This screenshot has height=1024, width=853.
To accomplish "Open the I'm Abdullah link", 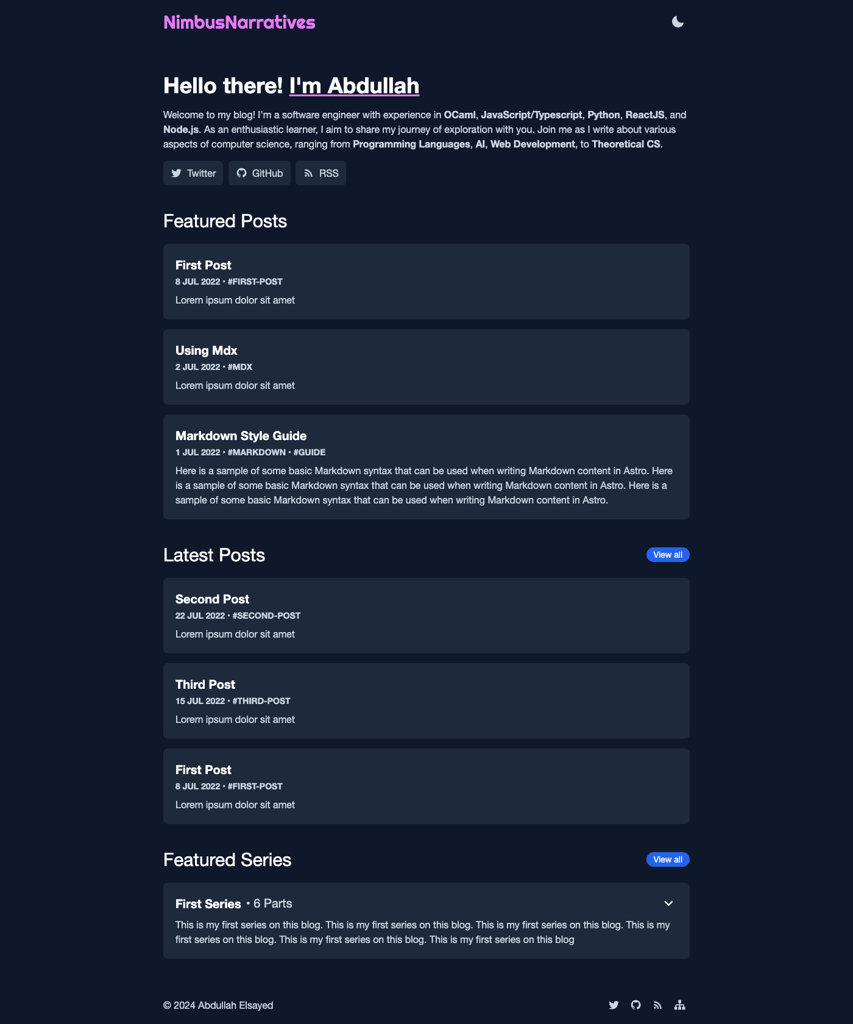I will tap(353, 86).
